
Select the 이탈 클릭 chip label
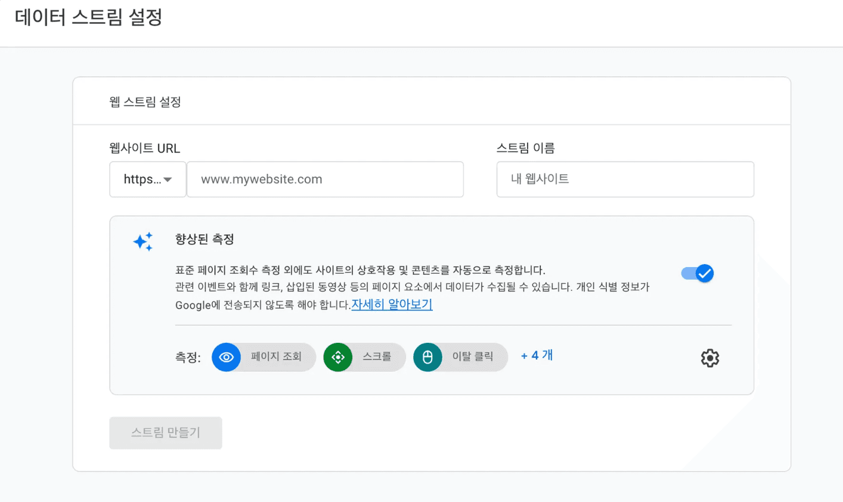click(x=472, y=357)
